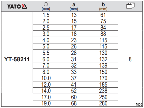
Task: Select hex size 10.0
Action: click(x=46, y=78)
